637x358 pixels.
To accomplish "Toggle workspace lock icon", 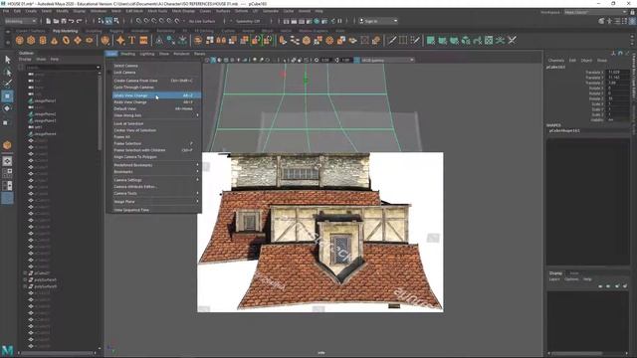I will [633, 12].
